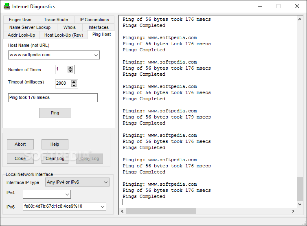Open Help via the Help button
This screenshot has height=226, width=307.
(x=55, y=144)
